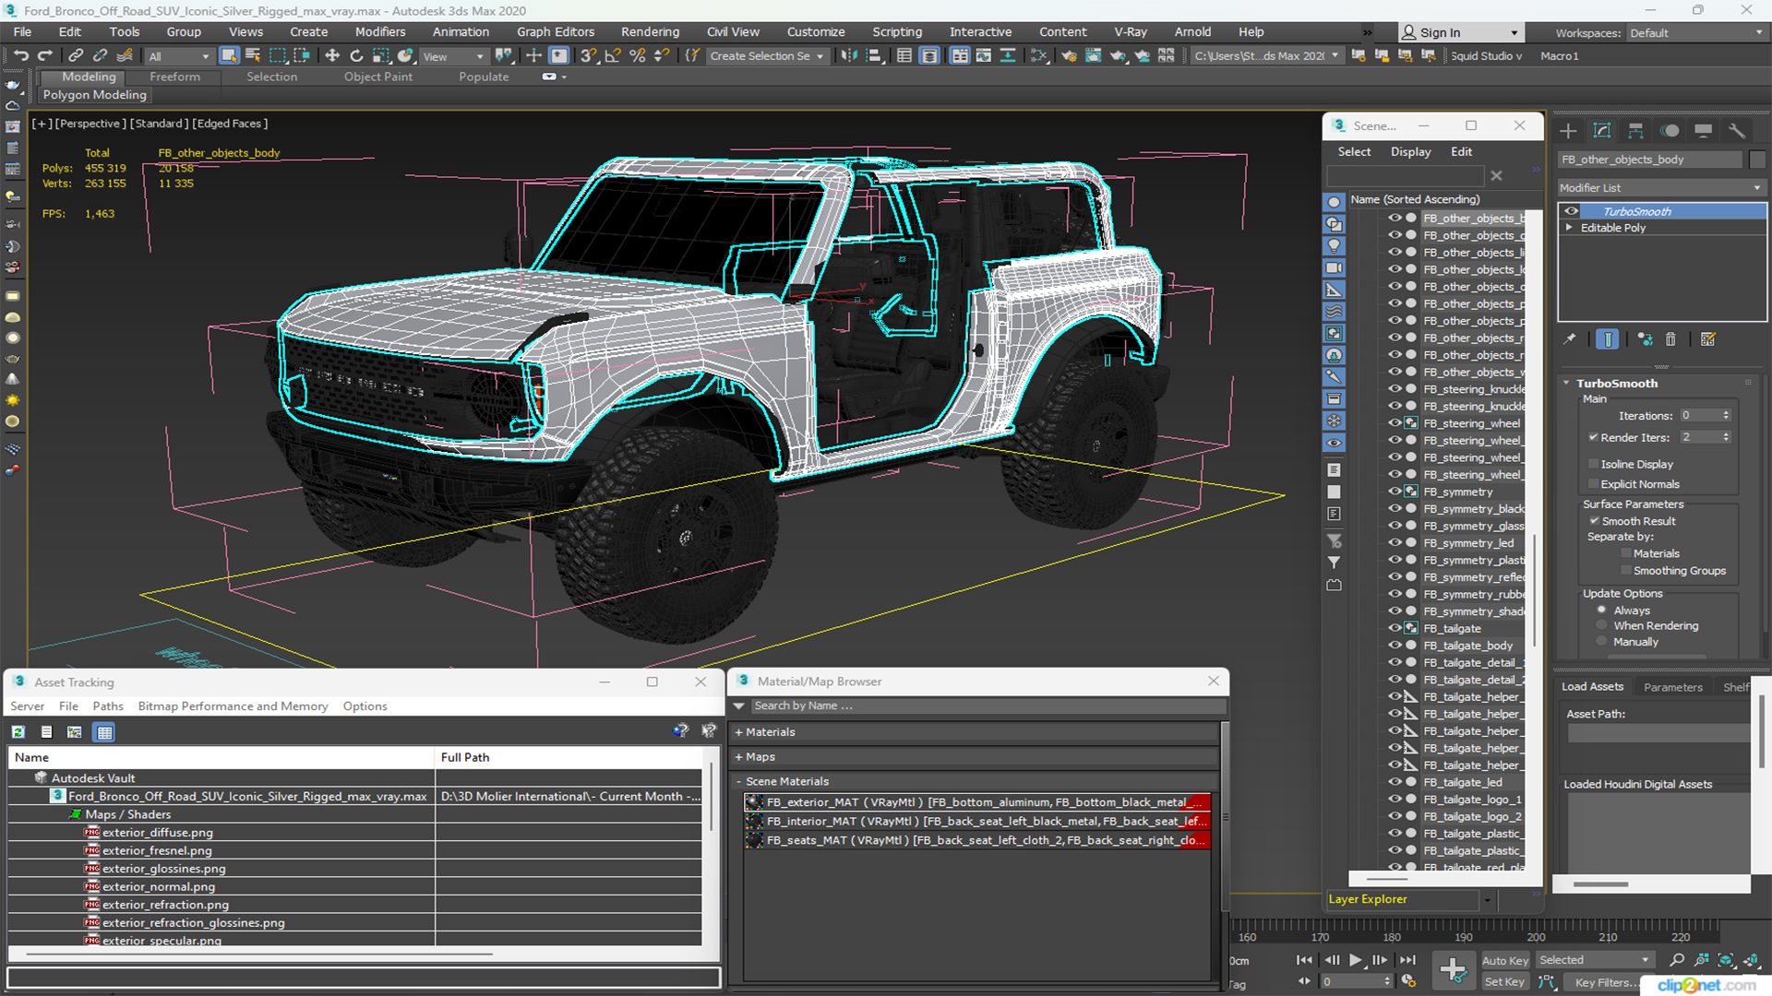1772x996 pixels.
Task: Open the Modifier List dropdown
Action: (1660, 187)
